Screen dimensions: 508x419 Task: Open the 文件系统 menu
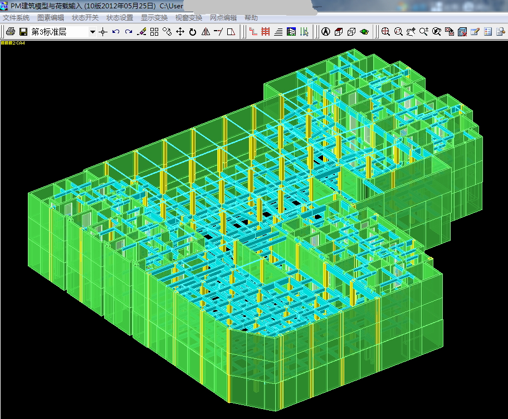tap(16, 18)
